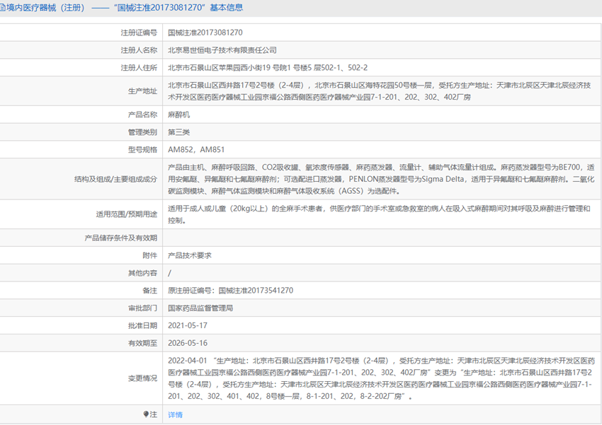Select the original registration number in 备注
Viewport: 602px width, 425px height.
pos(230,291)
